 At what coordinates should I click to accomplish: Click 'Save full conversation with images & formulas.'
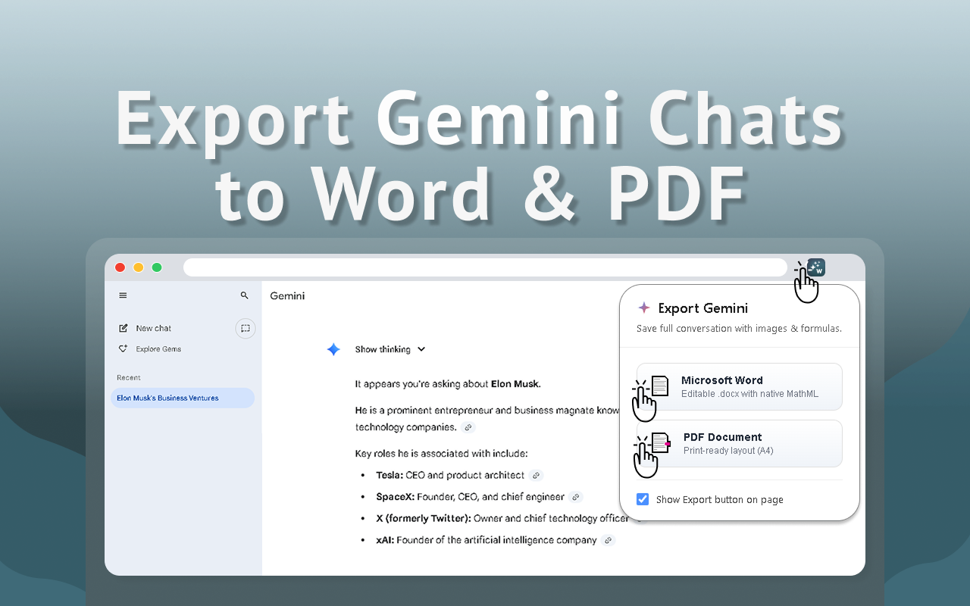click(x=739, y=329)
